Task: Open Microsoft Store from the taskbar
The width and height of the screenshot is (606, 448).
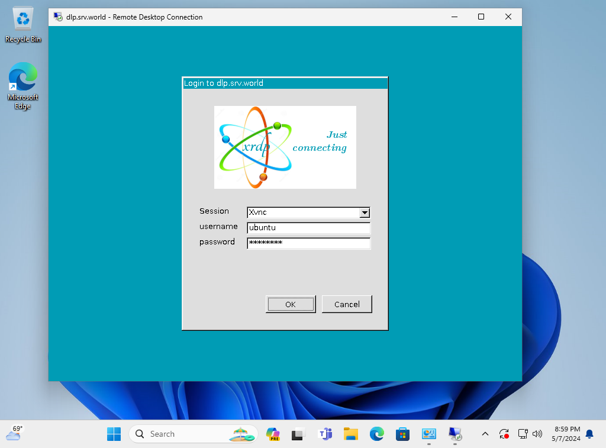Action: point(403,434)
